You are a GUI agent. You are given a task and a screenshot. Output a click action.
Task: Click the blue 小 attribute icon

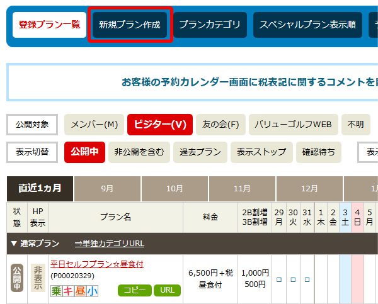click(x=93, y=291)
